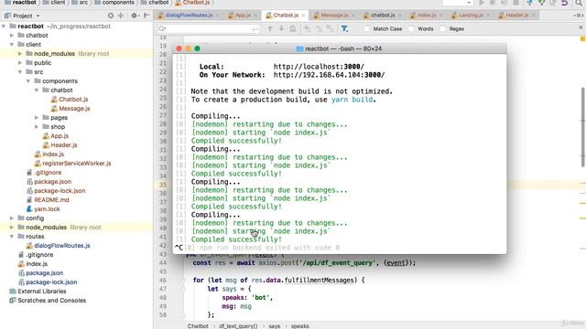Screen dimensions: 586x329
Task: Show hidden tabs list icon
Action: coord(579,16)
